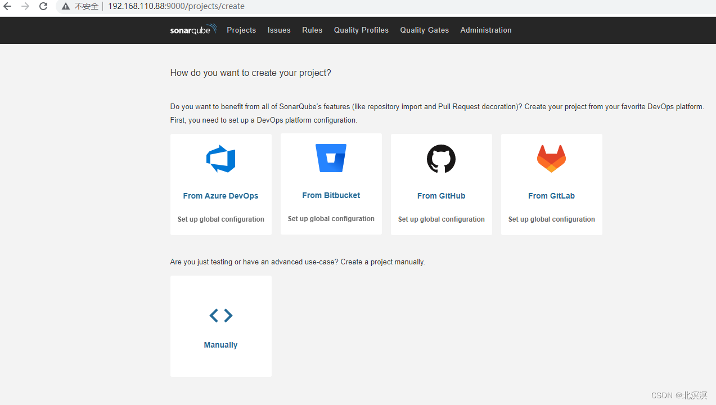
Task: Click the GitHub Octocat icon
Action: click(441, 159)
